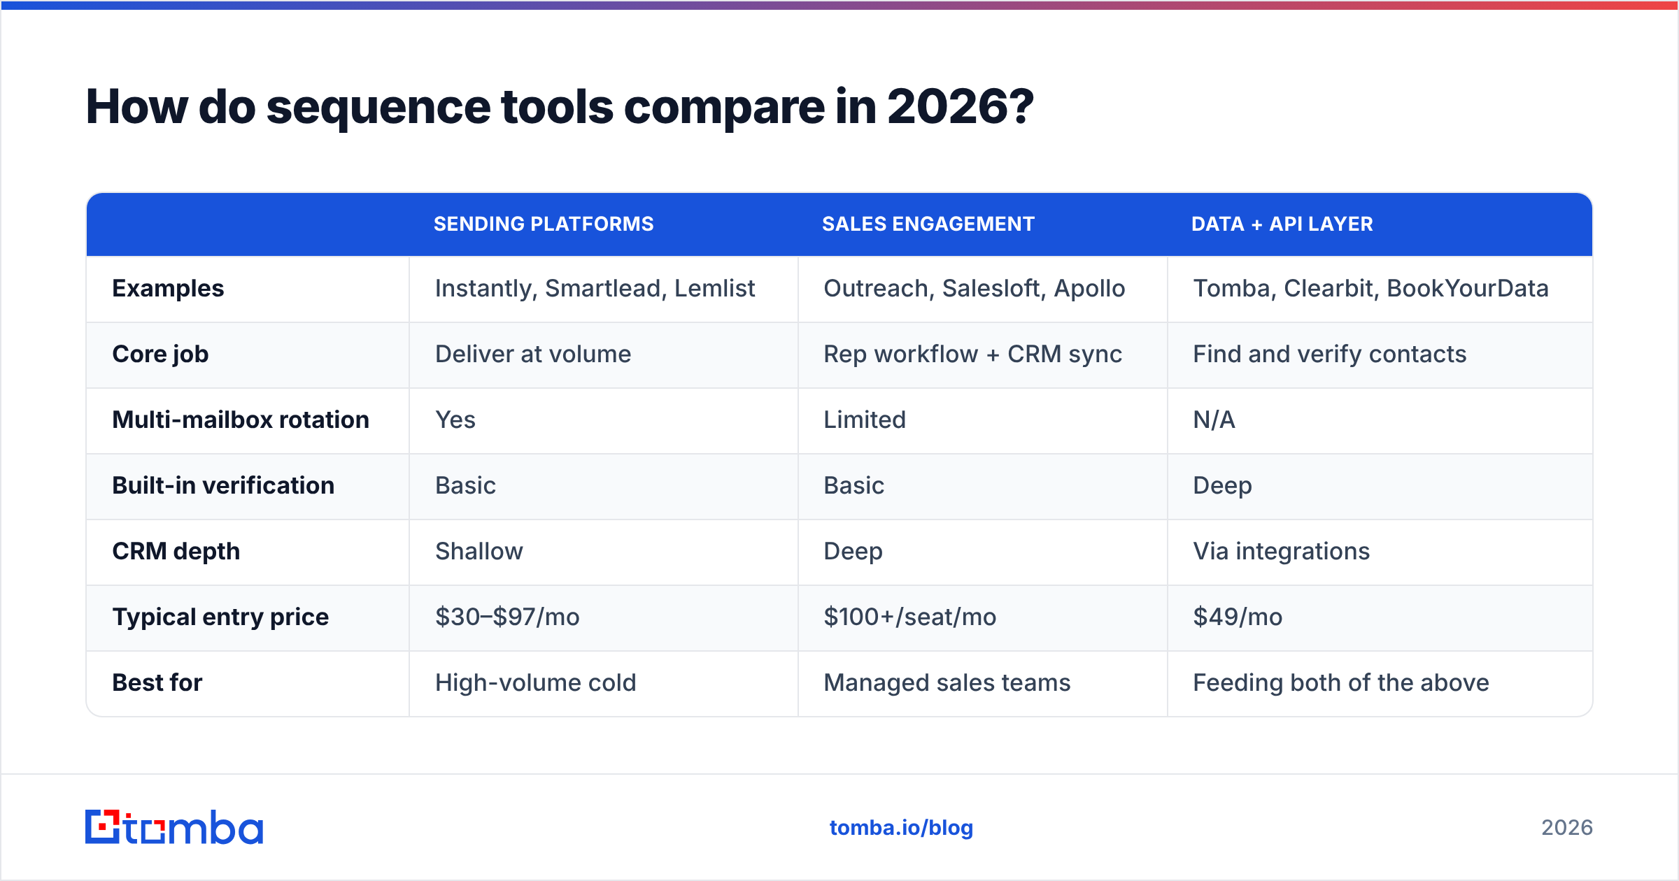Click the "Core job" row label

coord(160,354)
